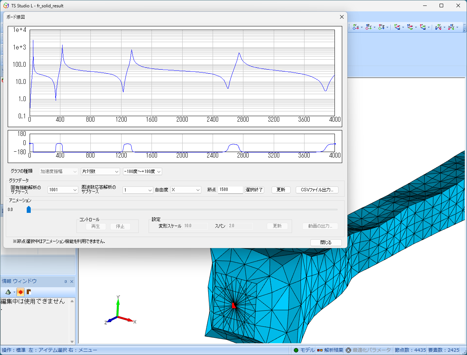Click the YZ plane view icon
This screenshot has height=355, width=467.
[x=369, y=27]
